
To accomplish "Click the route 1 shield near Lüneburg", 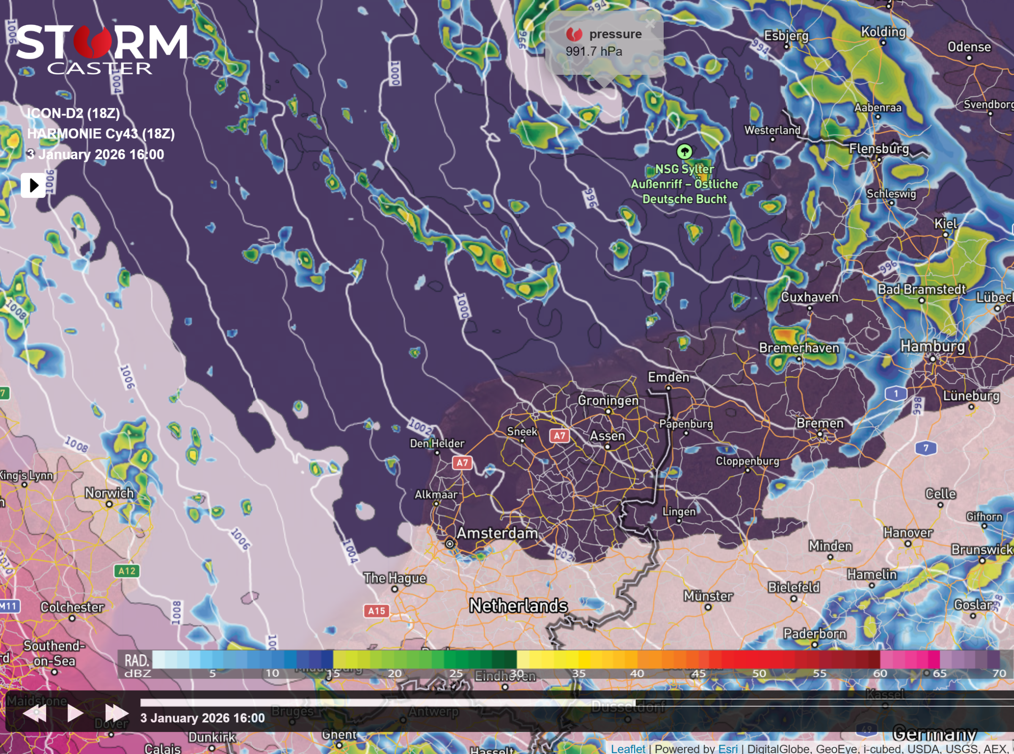I will point(896,393).
